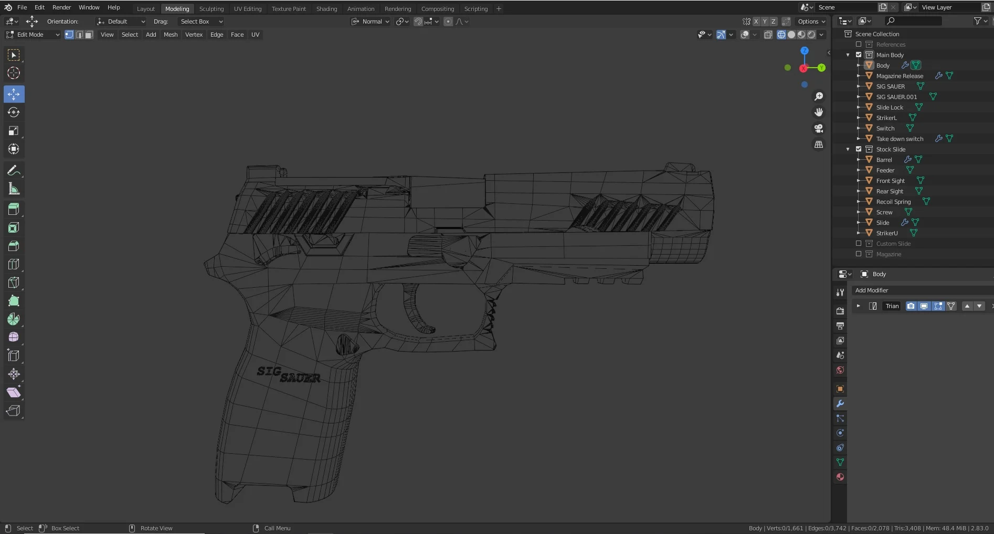Image resolution: width=994 pixels, height=534 pixels.
Task: Select the Edge Slide tool
Action: (x=14, y=356)
